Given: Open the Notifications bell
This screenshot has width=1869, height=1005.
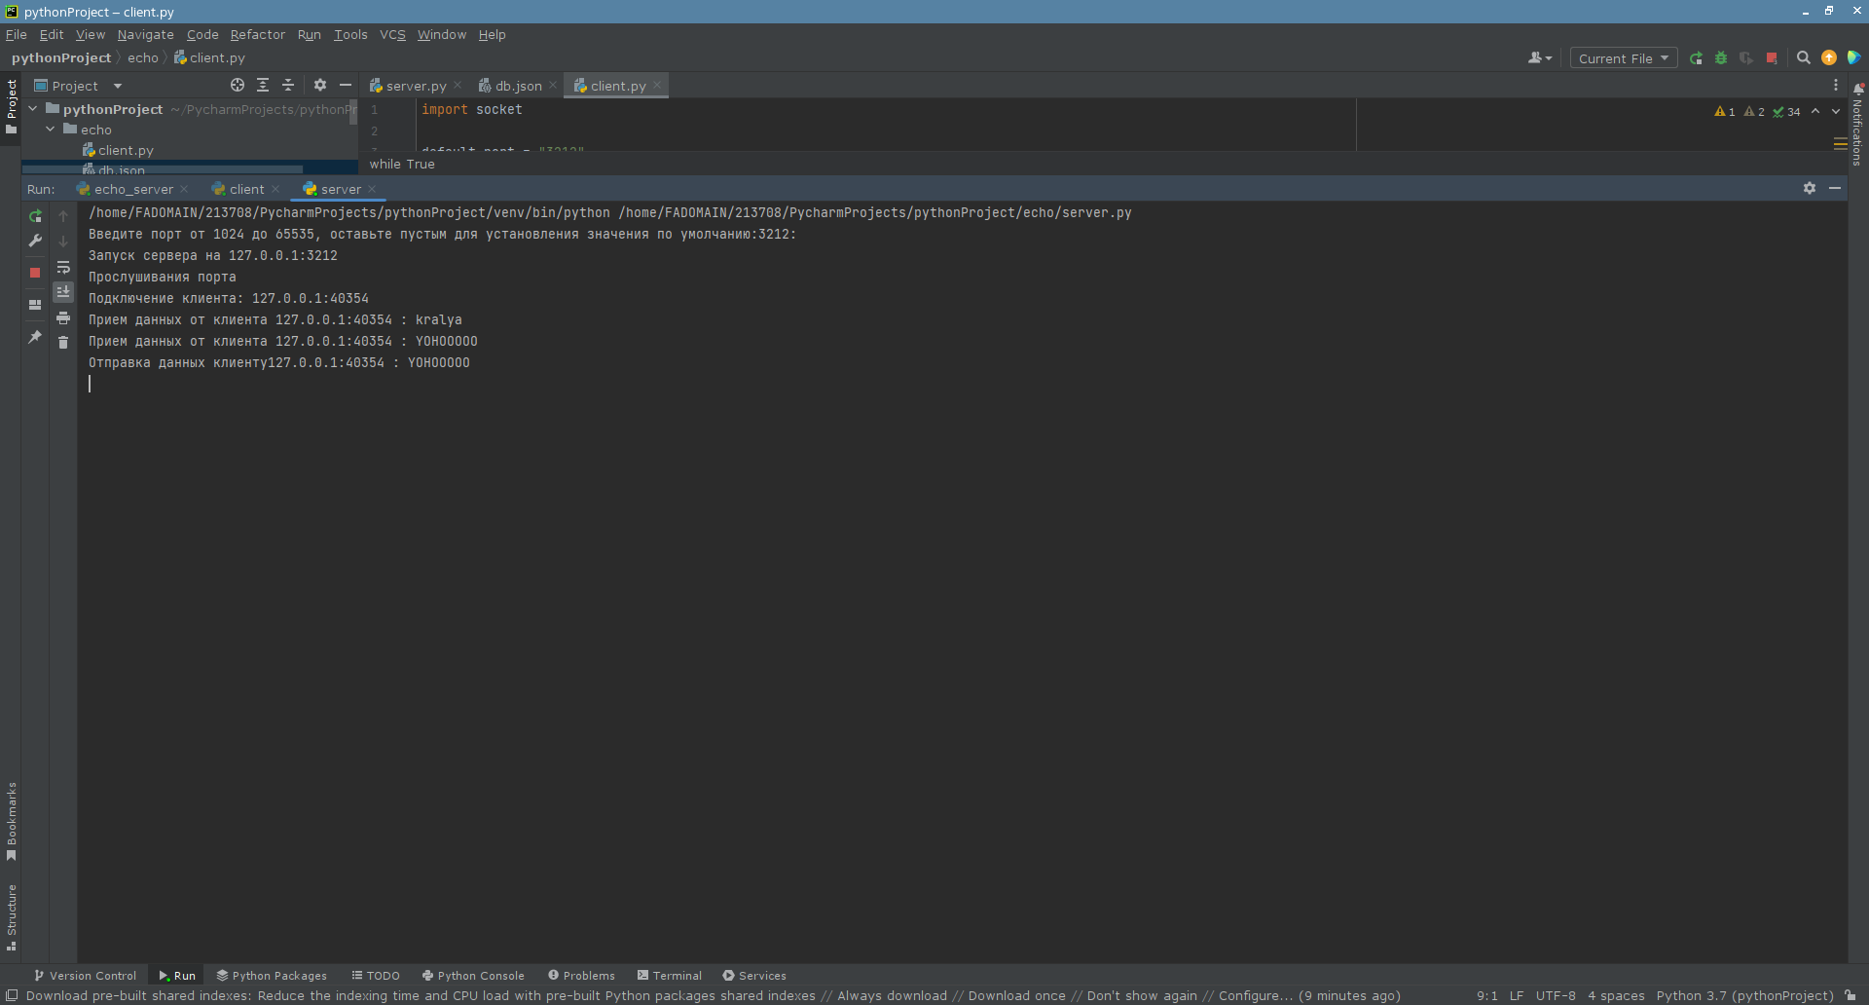Looking at the screenshot, I should pyautogui.click(x=1857, y=88).
